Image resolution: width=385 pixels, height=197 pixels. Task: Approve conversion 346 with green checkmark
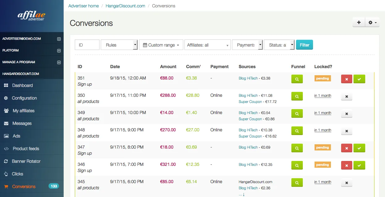click(x=359, y=165)
